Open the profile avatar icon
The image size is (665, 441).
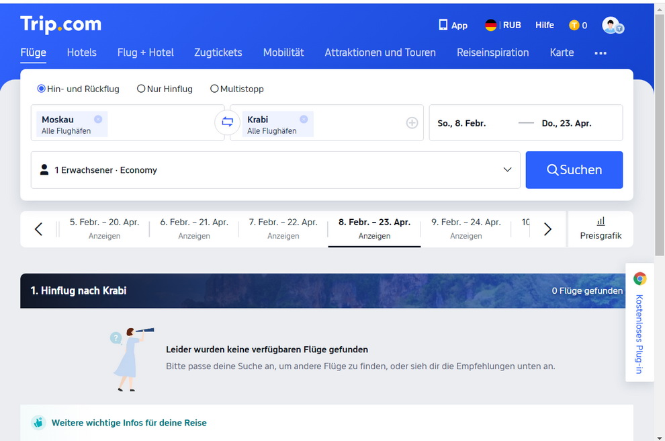pyautogui.click(x=609, y=25)
